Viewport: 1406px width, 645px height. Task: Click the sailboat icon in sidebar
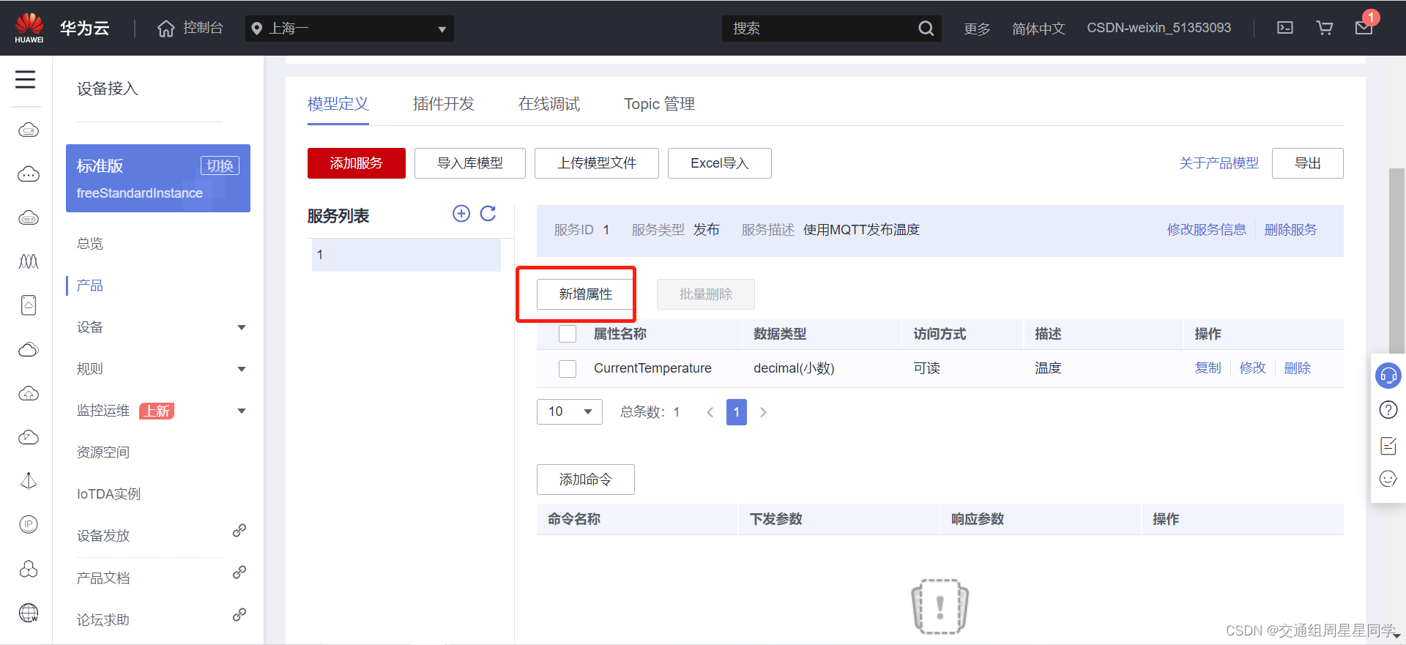pyautogui.click(x=29, y=481)
